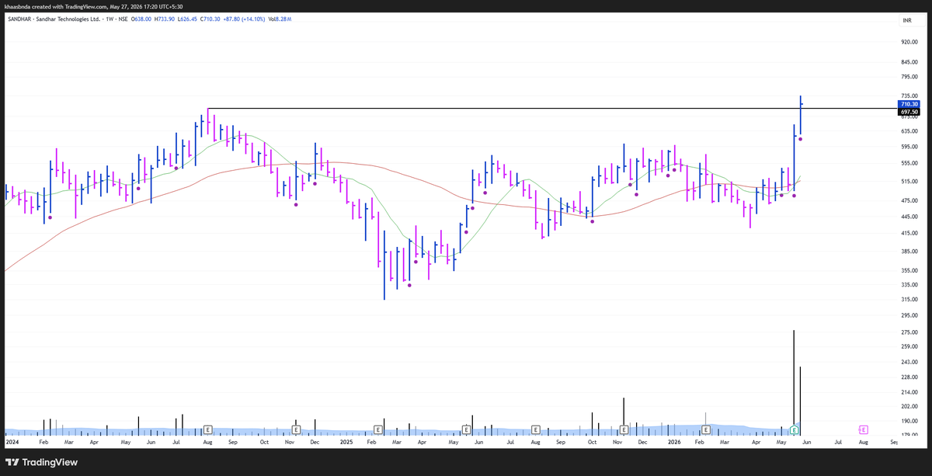Open the upcoming pink earnings E marker
Viewport: 932px width, 476px height.
(x=863, y=429)
